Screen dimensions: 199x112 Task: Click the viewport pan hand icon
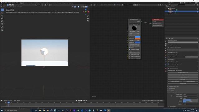click(88, 18)
